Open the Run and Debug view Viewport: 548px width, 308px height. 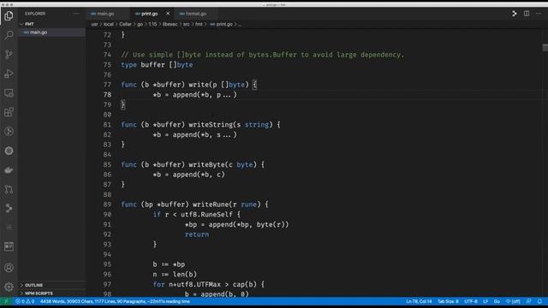9,74
